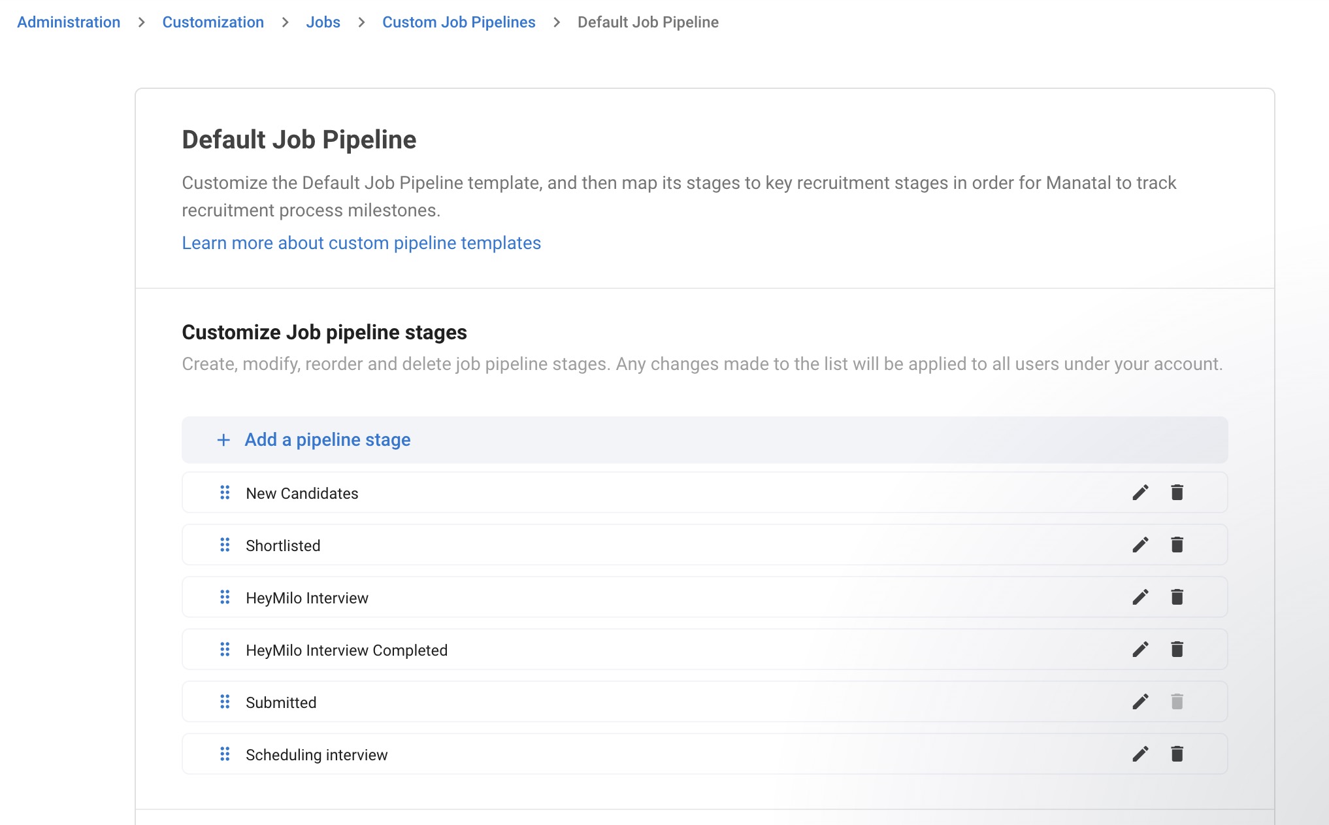Return to Custom Job Pipelines
Screen dimensions: 1329x825
459,22
